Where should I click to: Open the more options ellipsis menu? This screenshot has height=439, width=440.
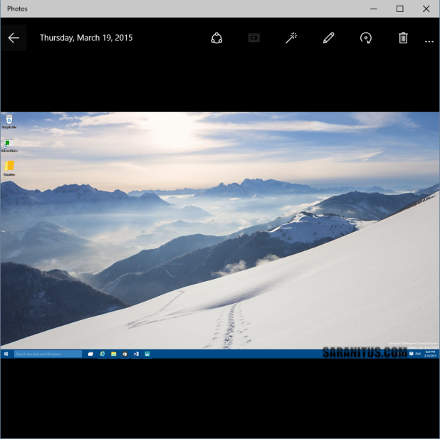coord(429,41)
